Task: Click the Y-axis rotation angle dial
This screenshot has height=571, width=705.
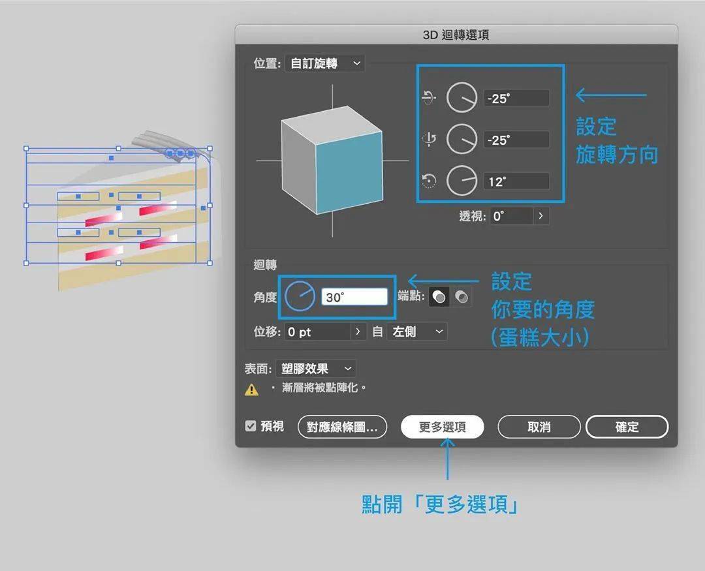Action: 462,140
